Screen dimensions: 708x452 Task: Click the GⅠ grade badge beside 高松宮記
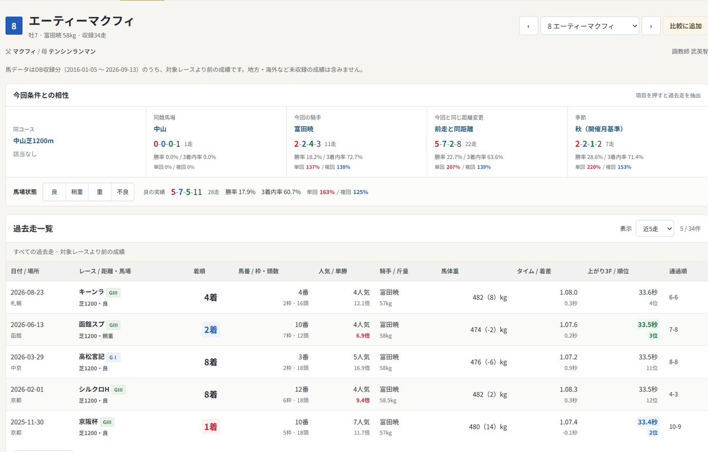point(114,357)
